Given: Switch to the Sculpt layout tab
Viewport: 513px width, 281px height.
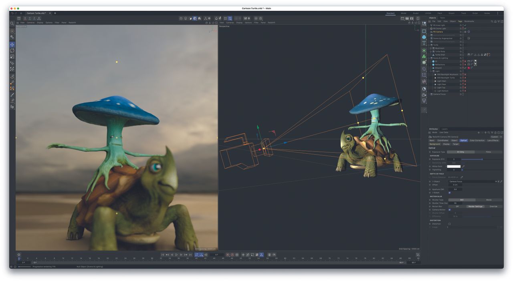Looking at the screenshot, I should pos(416,13).
